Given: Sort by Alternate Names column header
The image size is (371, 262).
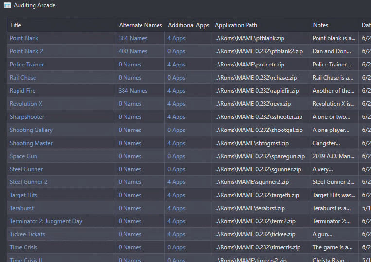Looking at the screenshot, I should tap(141, 25).
